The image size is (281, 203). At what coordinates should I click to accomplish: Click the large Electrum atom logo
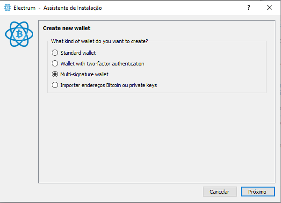(19, 34)
